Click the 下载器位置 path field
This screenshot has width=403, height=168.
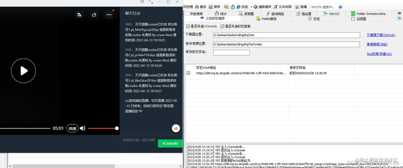click(x=287, y=35)
